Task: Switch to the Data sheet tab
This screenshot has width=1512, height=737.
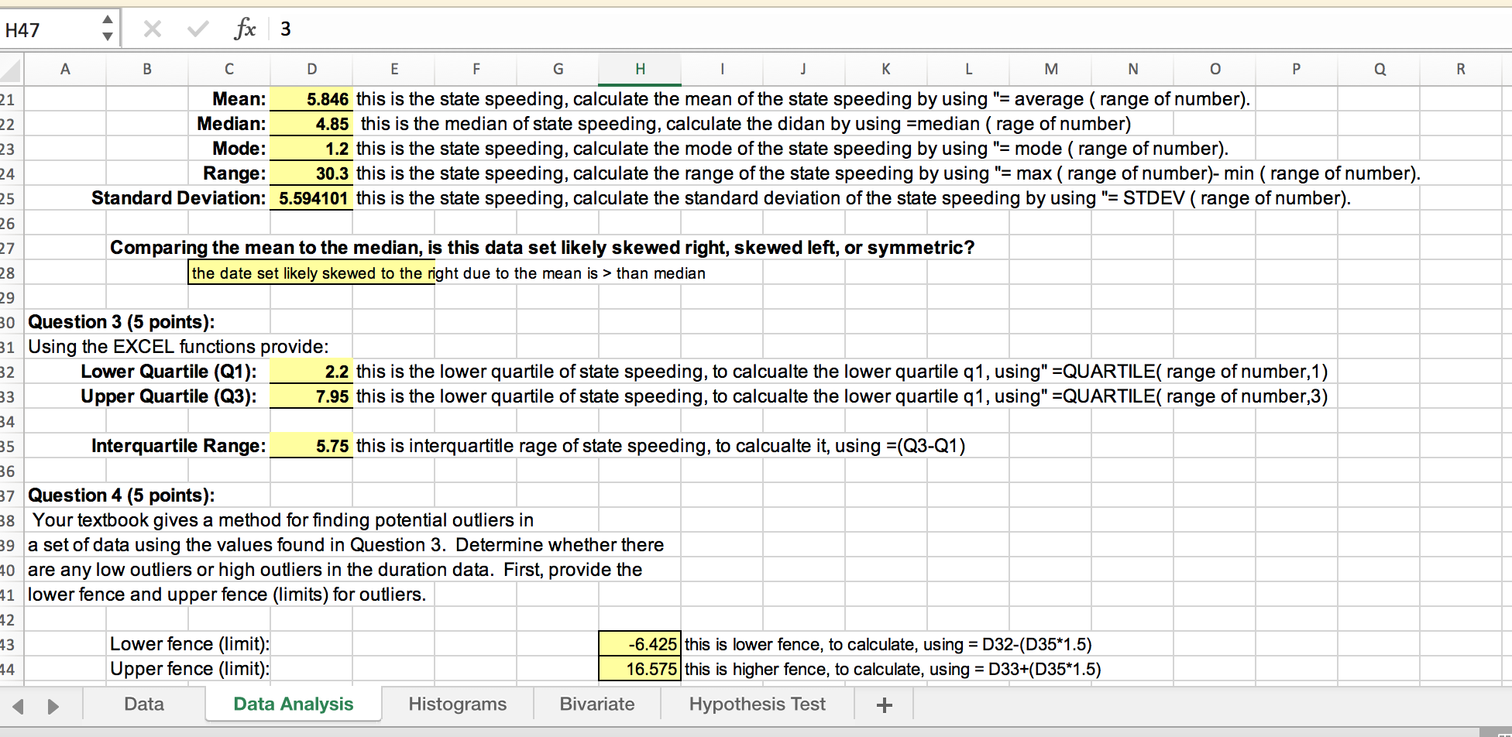Action: [143, 704]
